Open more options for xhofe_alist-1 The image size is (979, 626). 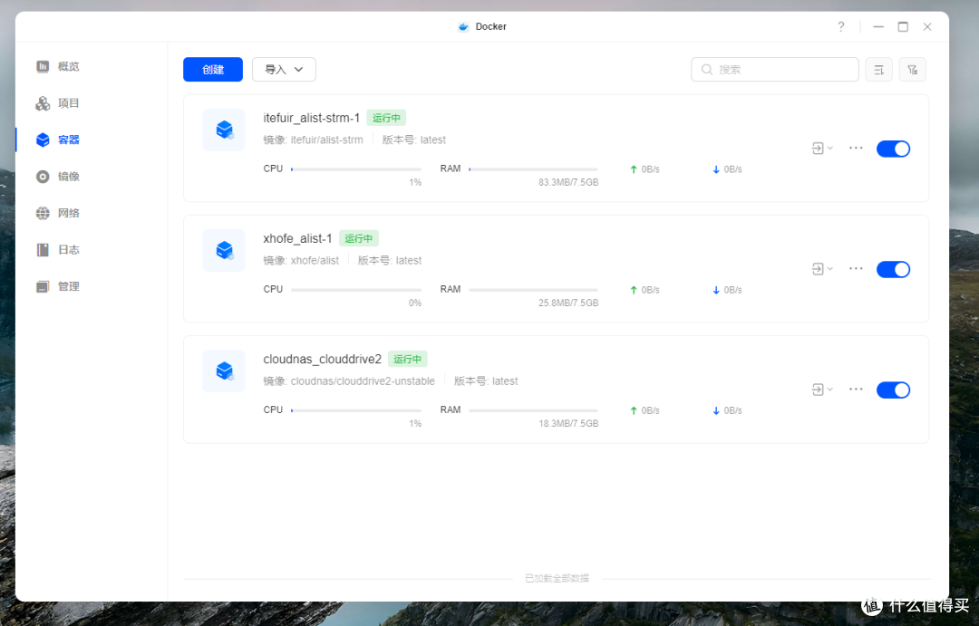tap(856, 268)
